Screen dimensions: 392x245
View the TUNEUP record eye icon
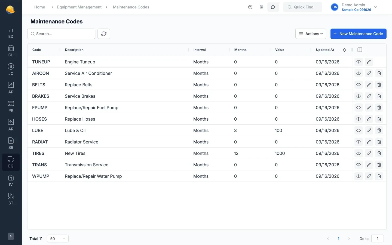pyautogui.click(x=359, y=62)
